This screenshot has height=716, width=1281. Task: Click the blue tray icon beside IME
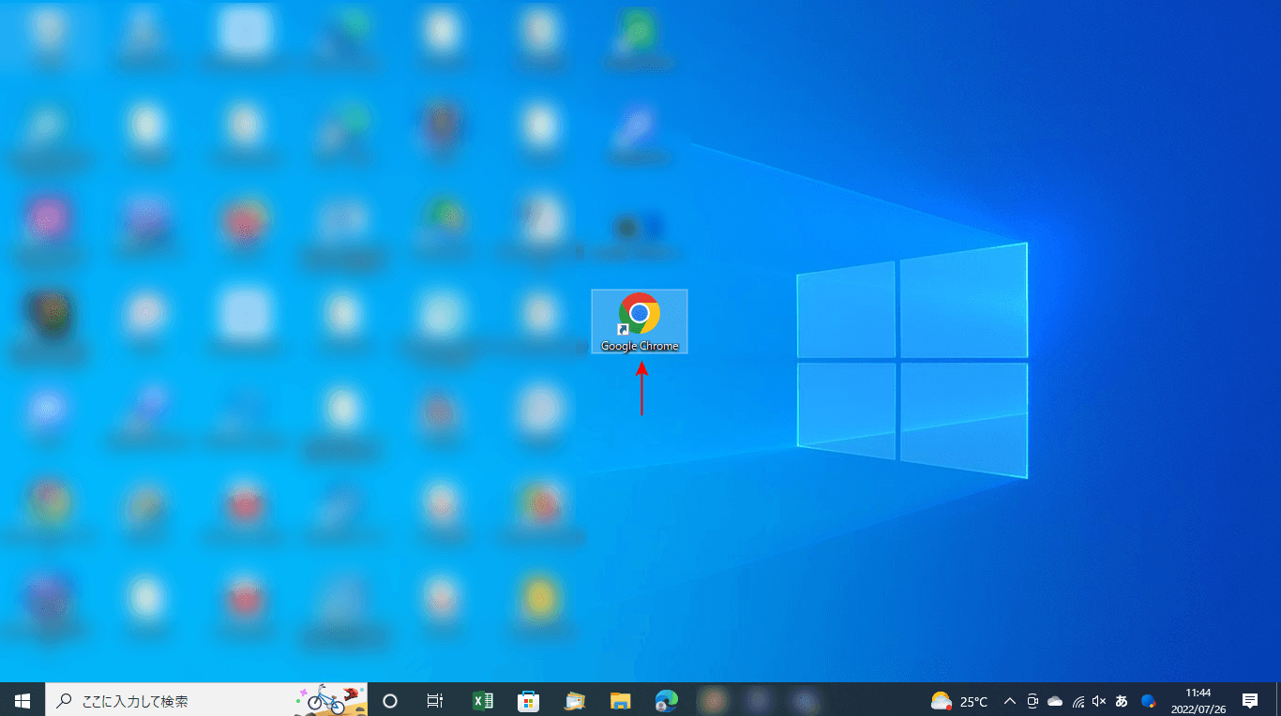[x=1148, y=700]
